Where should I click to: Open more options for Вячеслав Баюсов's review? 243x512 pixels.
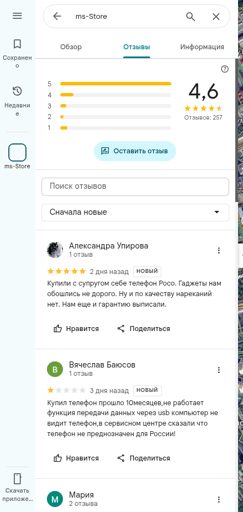pyautogui.click(x=219, y=370)
